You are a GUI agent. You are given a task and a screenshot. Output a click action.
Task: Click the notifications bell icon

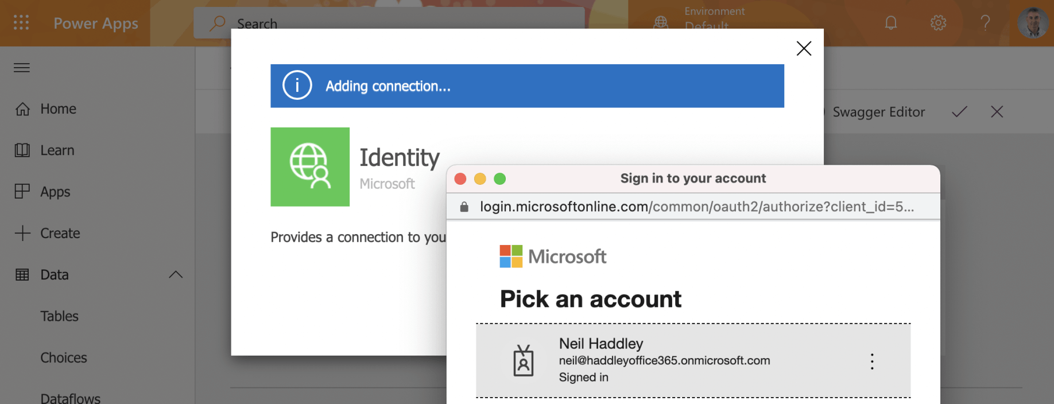pos(890,23)
